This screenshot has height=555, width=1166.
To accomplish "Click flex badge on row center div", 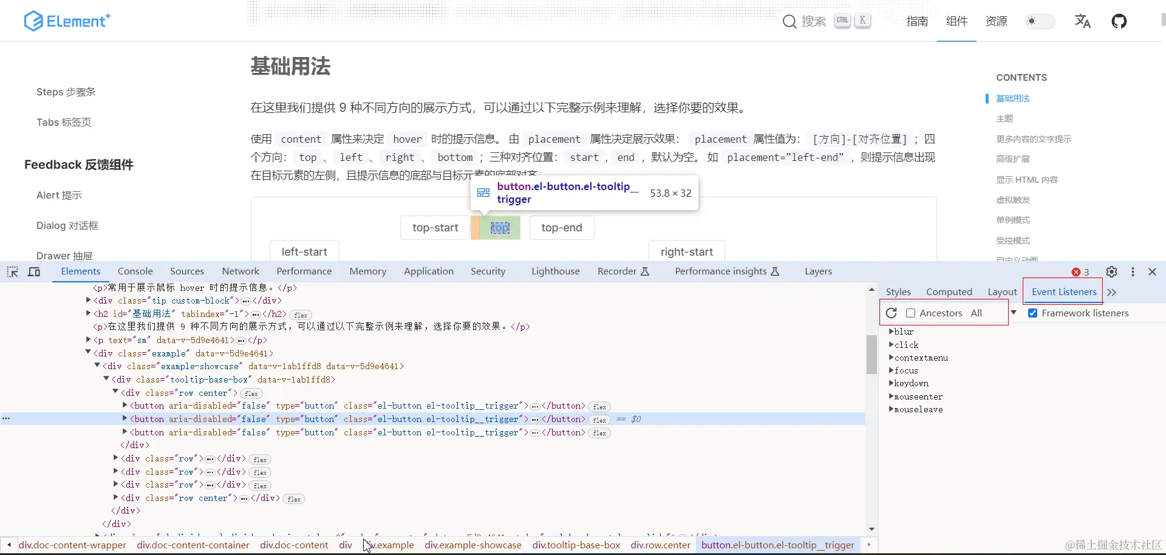I will click(251, 393).
